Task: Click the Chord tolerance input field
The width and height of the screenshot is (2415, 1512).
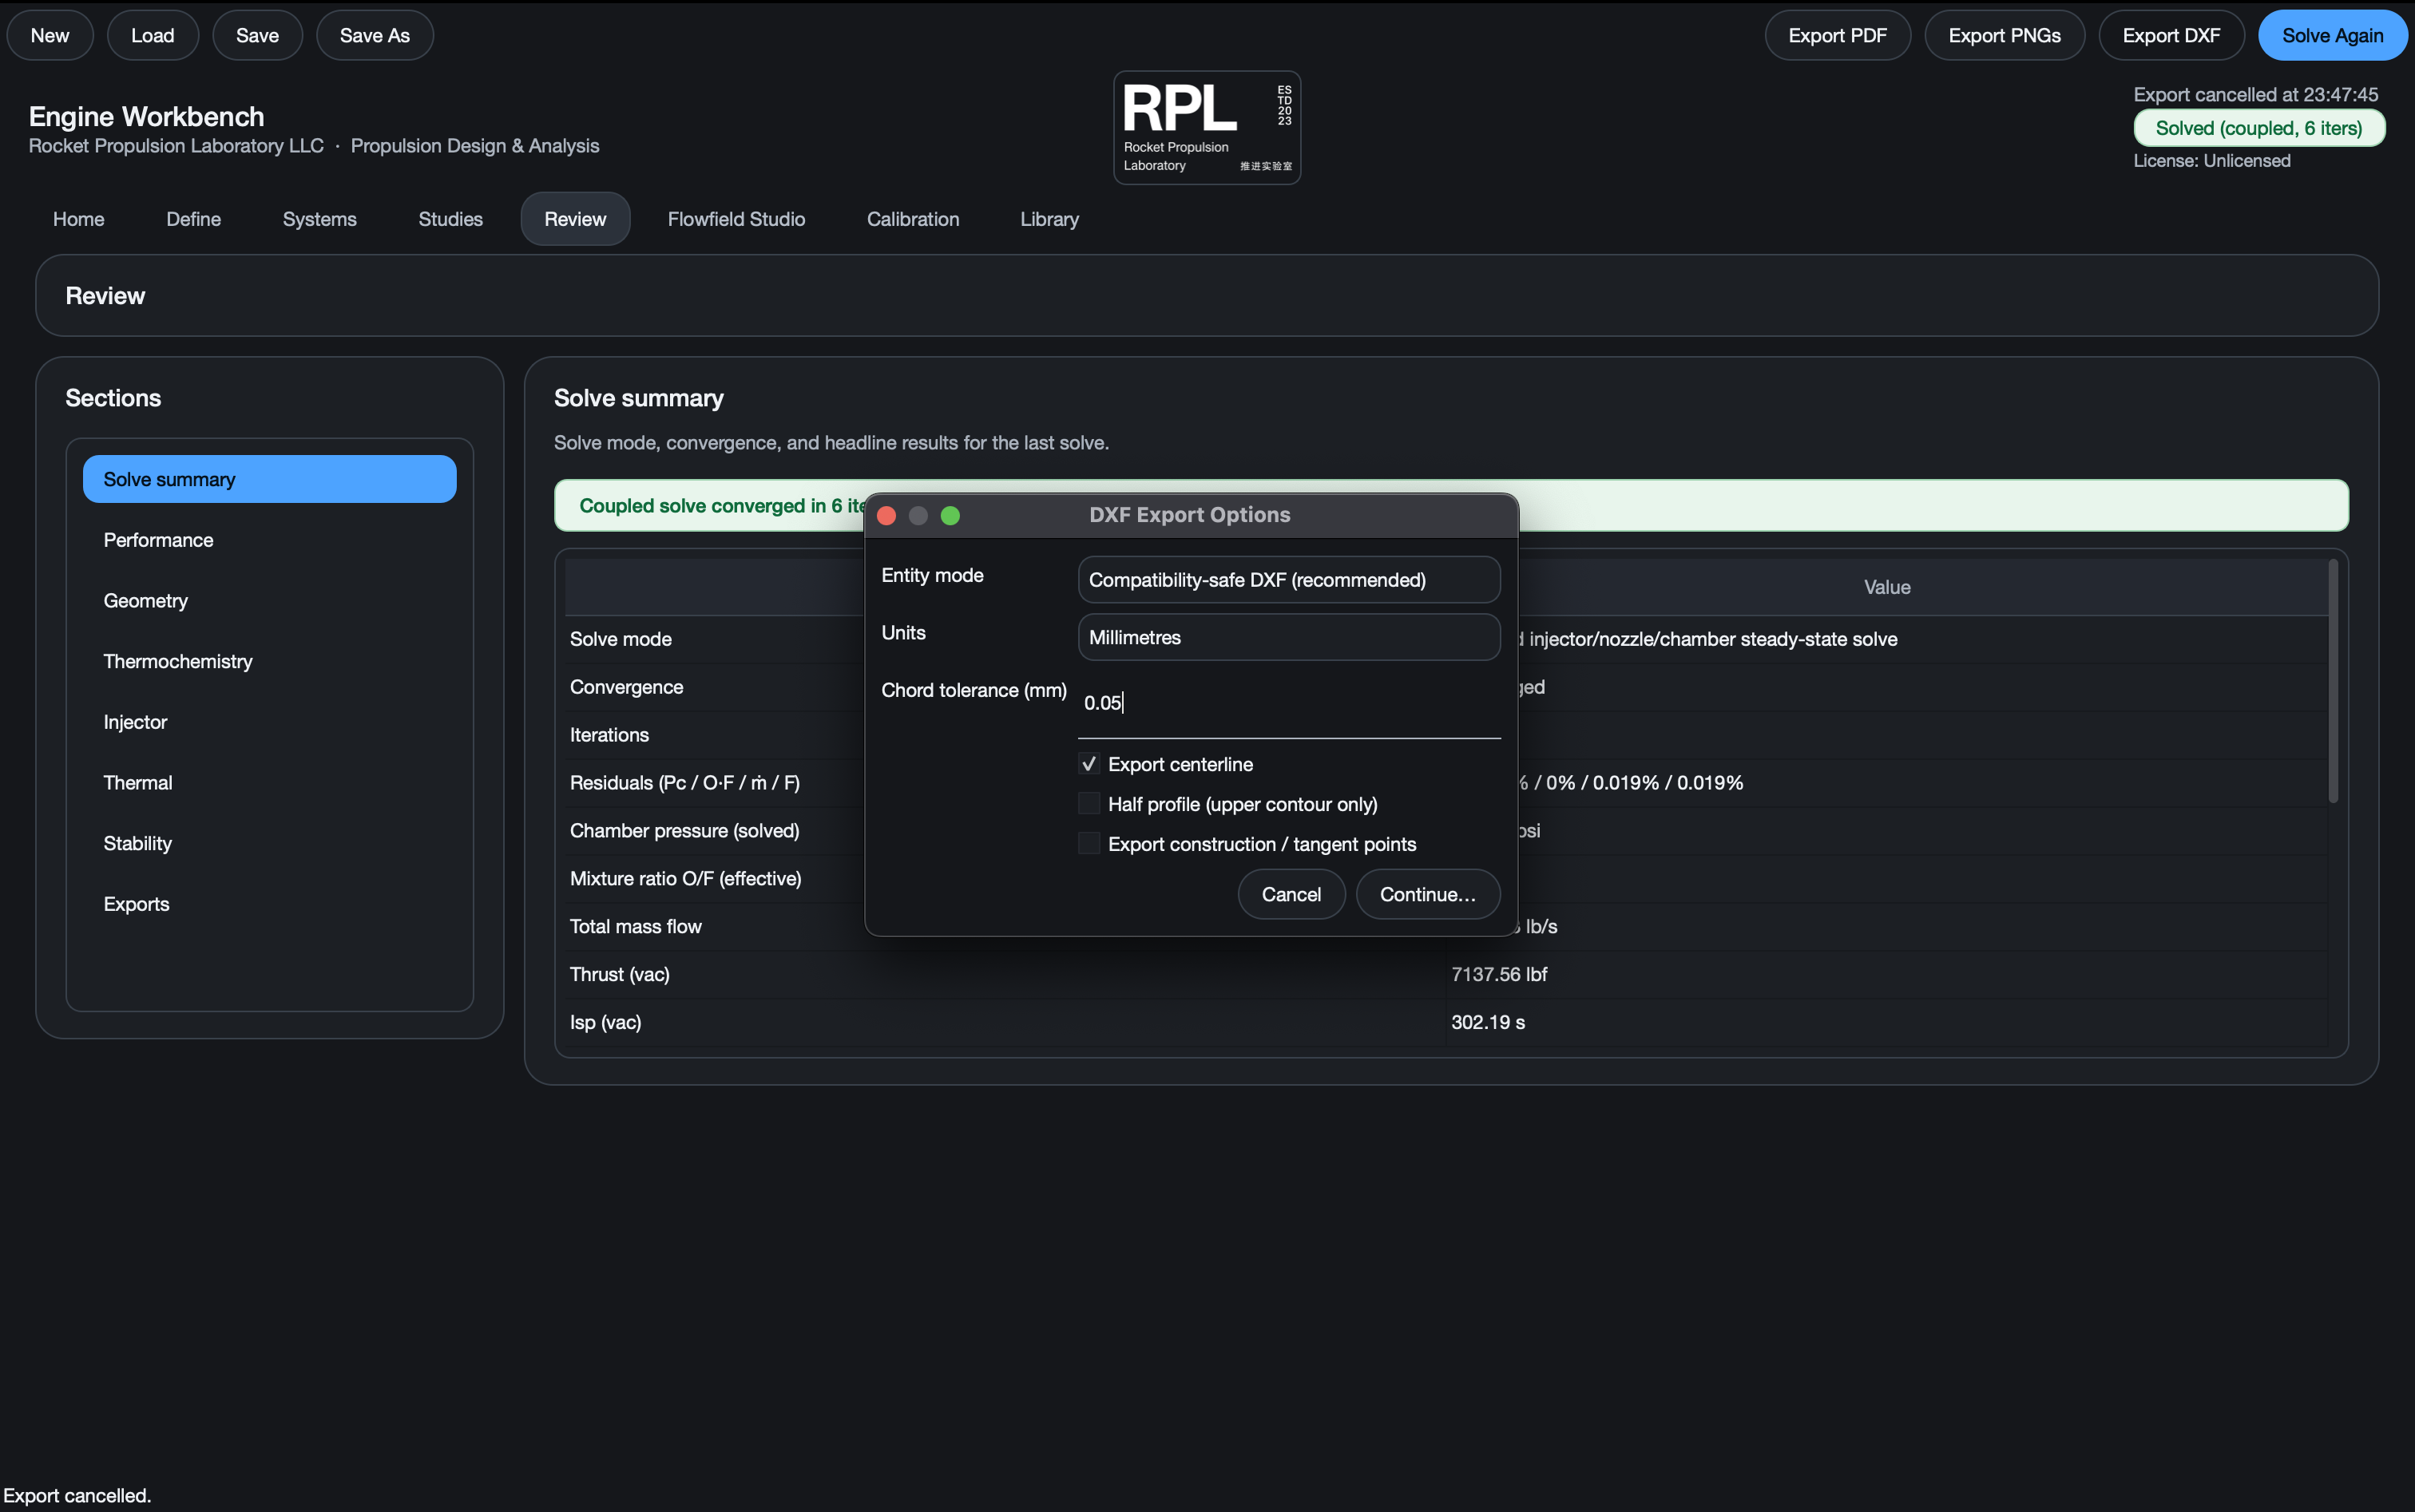Action: [x=1288, y=703]
